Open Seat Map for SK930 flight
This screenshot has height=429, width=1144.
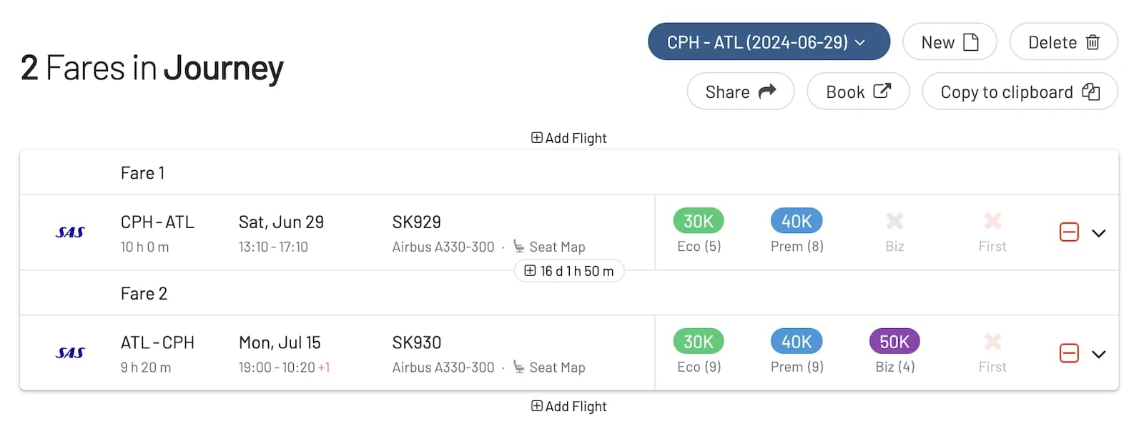[549, 368]
